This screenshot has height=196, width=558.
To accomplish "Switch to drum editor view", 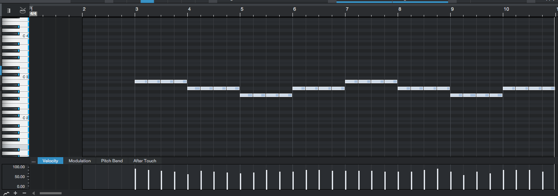I will (23, 10).
